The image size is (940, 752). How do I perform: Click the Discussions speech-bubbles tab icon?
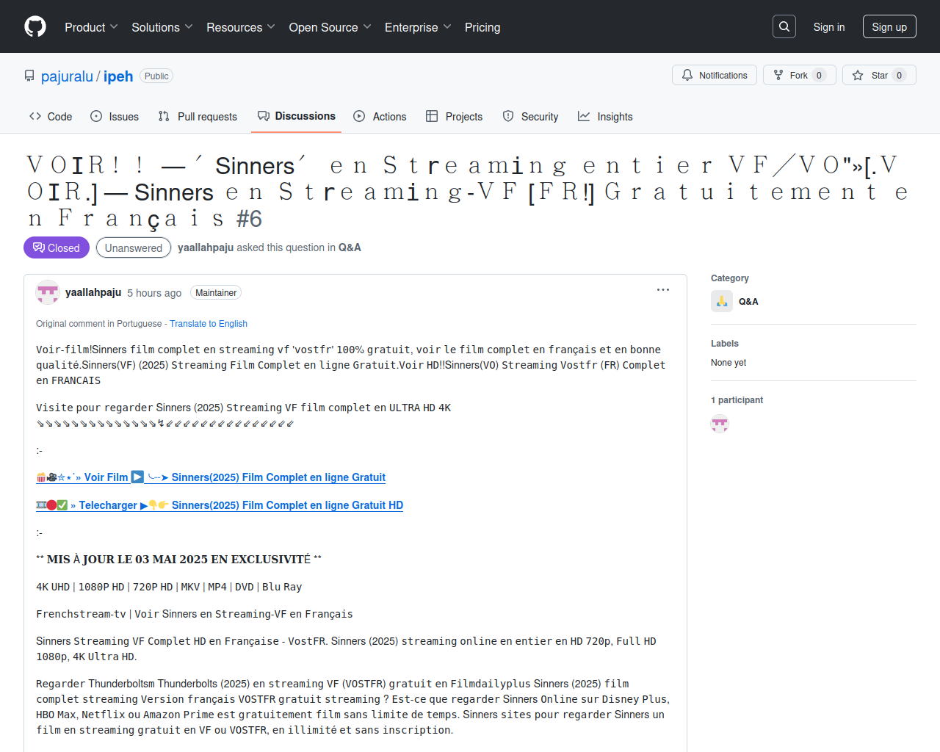coord(264,116)
